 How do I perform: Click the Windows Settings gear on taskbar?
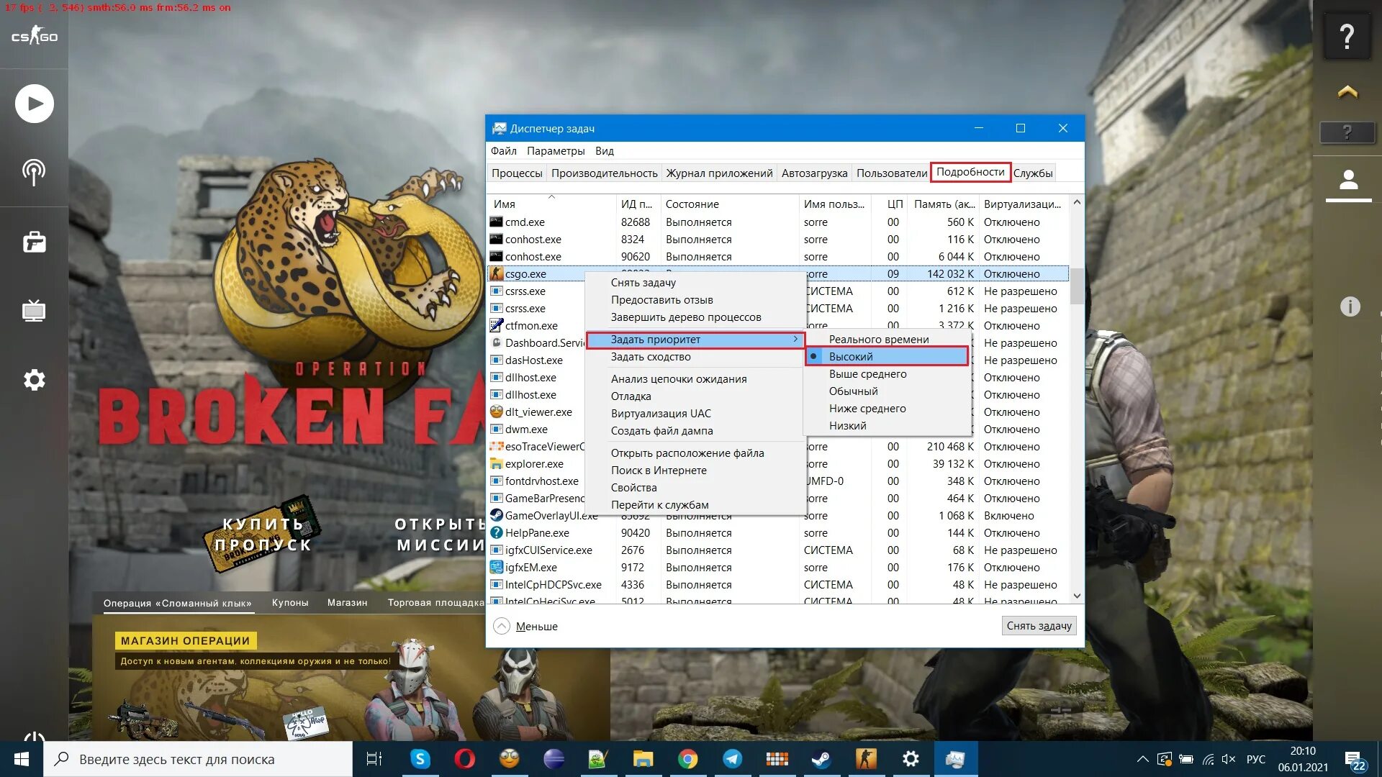(x=911, y=759)
